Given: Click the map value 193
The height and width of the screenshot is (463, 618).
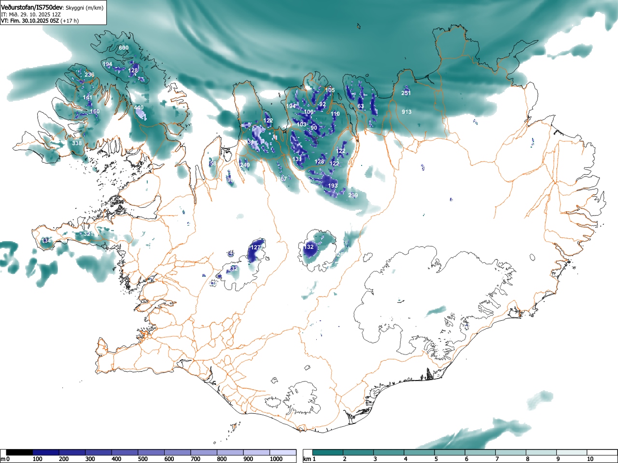Looking at the screenshot, I should (333, 186).
